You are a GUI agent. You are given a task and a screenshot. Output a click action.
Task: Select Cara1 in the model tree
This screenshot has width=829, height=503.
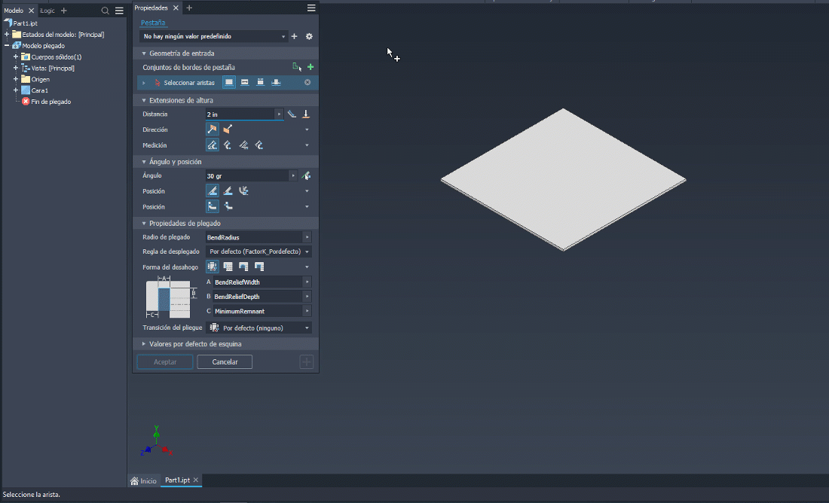click(x=40, y=90)
